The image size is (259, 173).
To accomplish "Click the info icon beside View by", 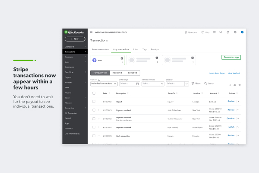I will pyautogui.click(x=99, y=80).
